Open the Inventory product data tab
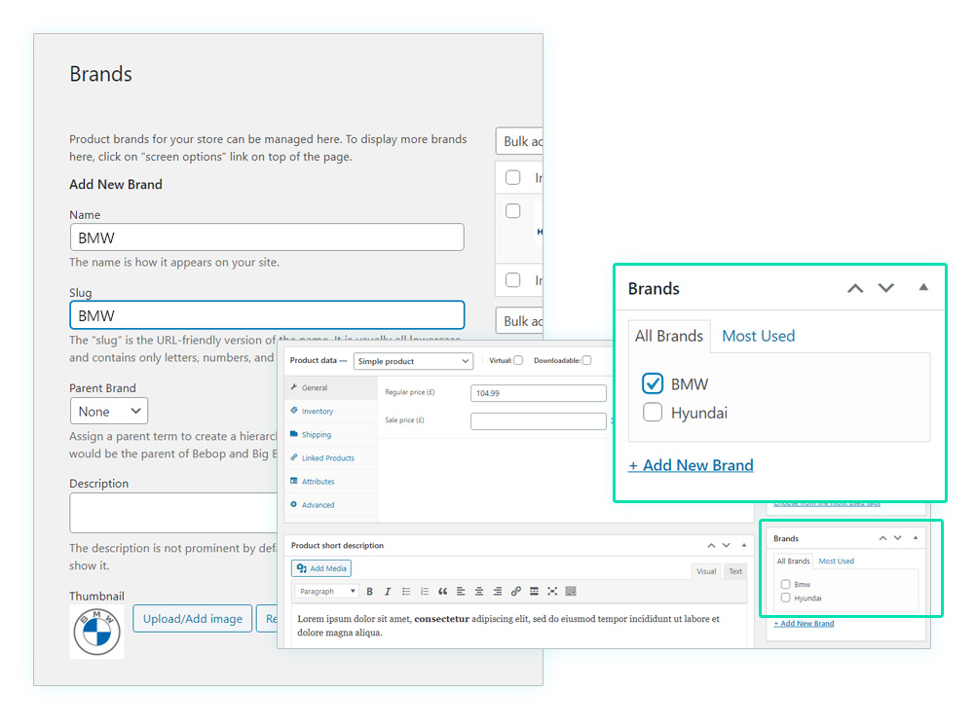 tap(331, 411)
